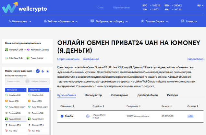Click the Рейтинг обменников chart icon
This screenshot has width=206, height=135.
45,21
